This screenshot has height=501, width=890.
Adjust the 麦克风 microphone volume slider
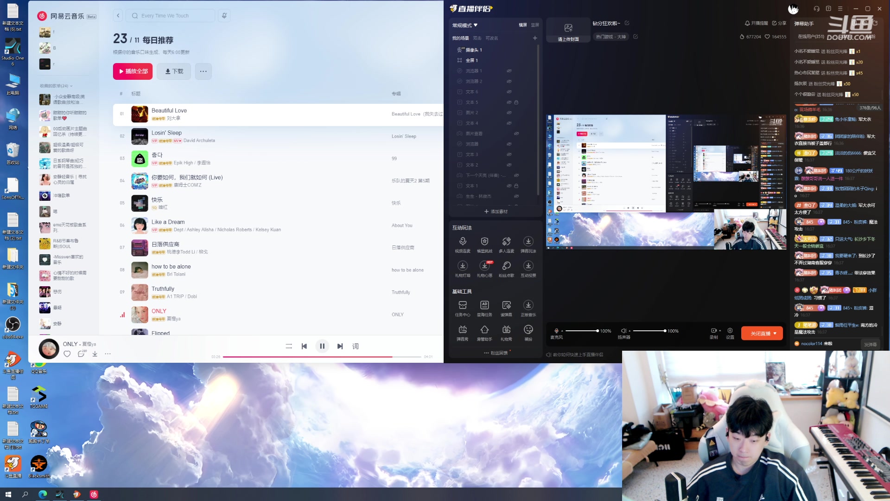tap(581, 331)
